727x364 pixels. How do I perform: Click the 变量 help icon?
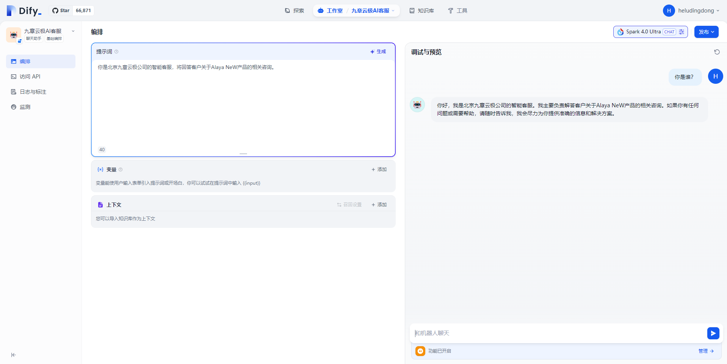click(x=121, y=169)
